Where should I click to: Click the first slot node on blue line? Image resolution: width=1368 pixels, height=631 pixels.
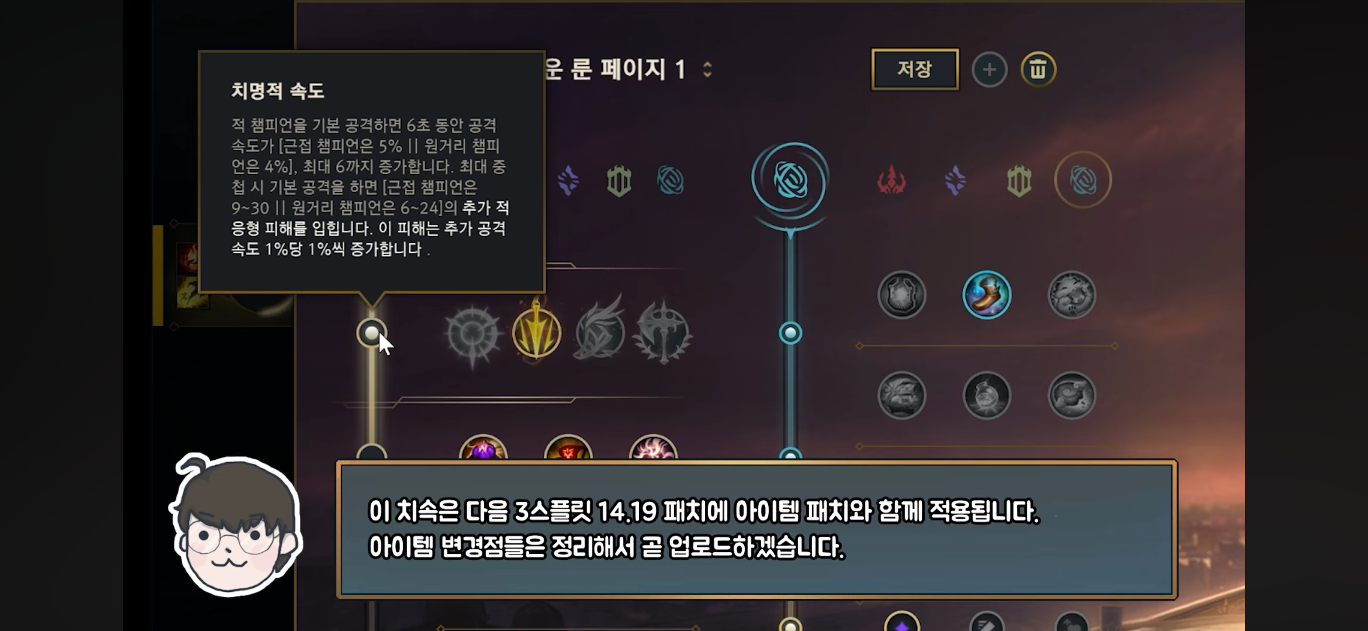[790, 333]
